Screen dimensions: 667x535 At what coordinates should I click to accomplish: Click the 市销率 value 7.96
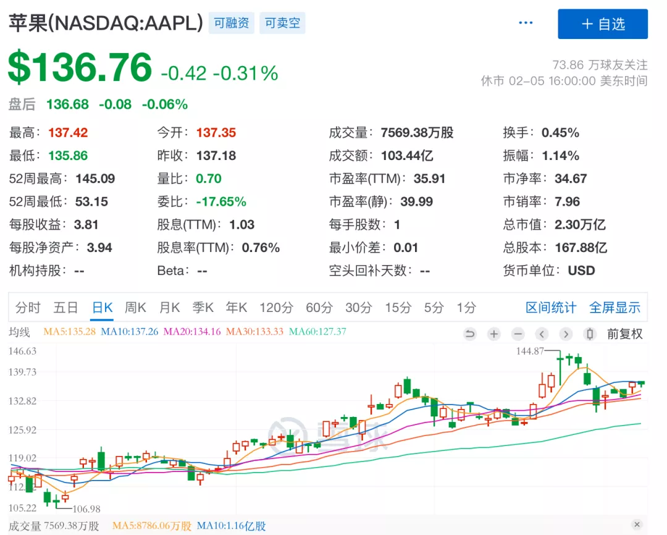[568, 202]
